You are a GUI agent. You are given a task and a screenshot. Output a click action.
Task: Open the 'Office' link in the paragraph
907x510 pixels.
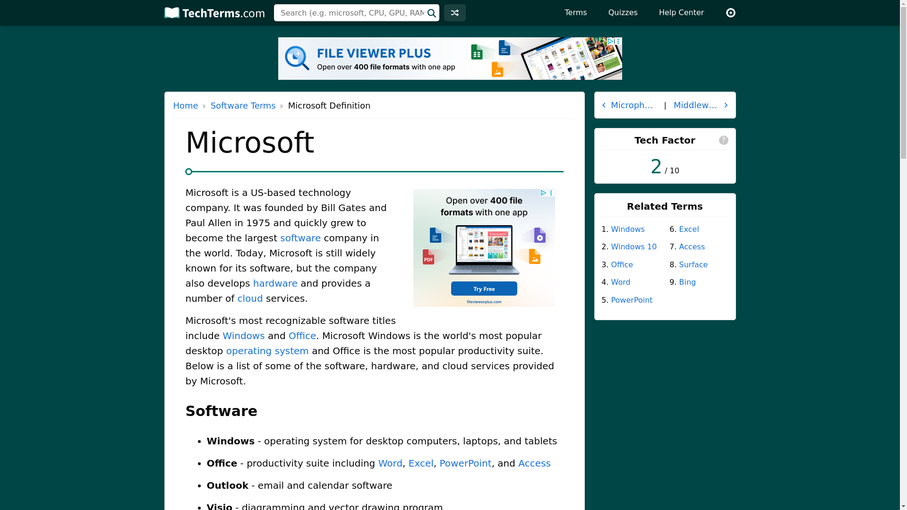302,336
